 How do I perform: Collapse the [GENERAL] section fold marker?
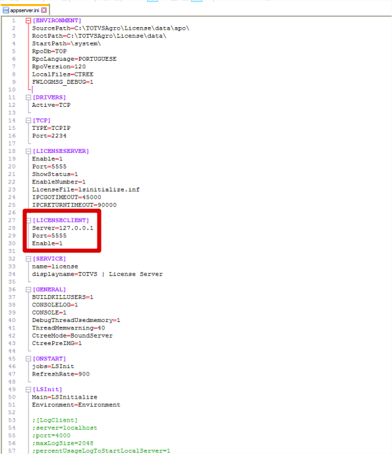pos(28,290)
